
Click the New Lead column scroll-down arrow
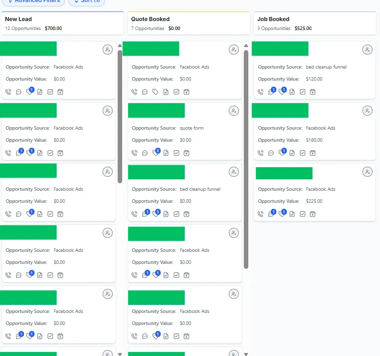[120, 354]
